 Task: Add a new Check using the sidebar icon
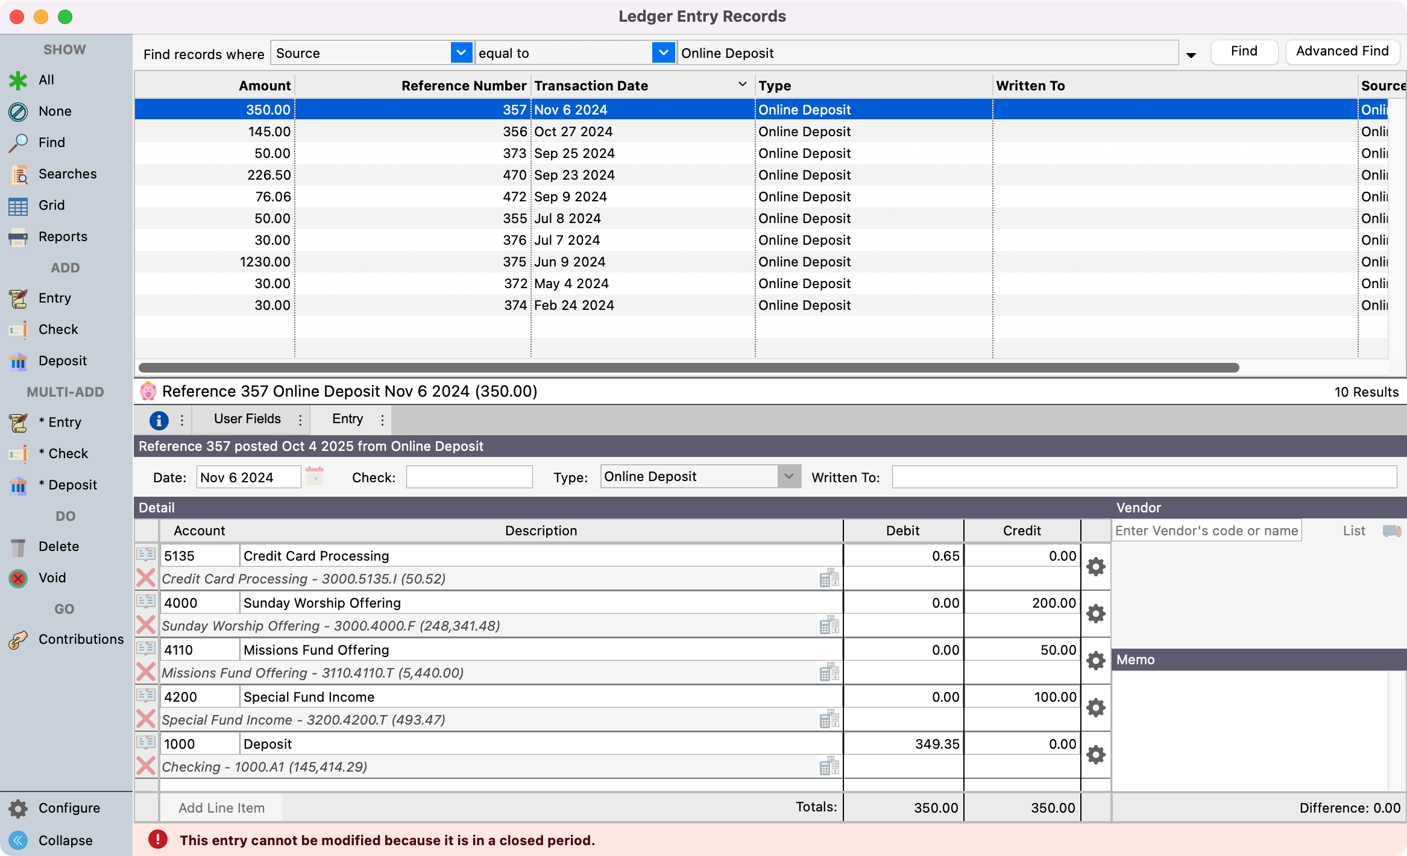[x=18, y=329]
